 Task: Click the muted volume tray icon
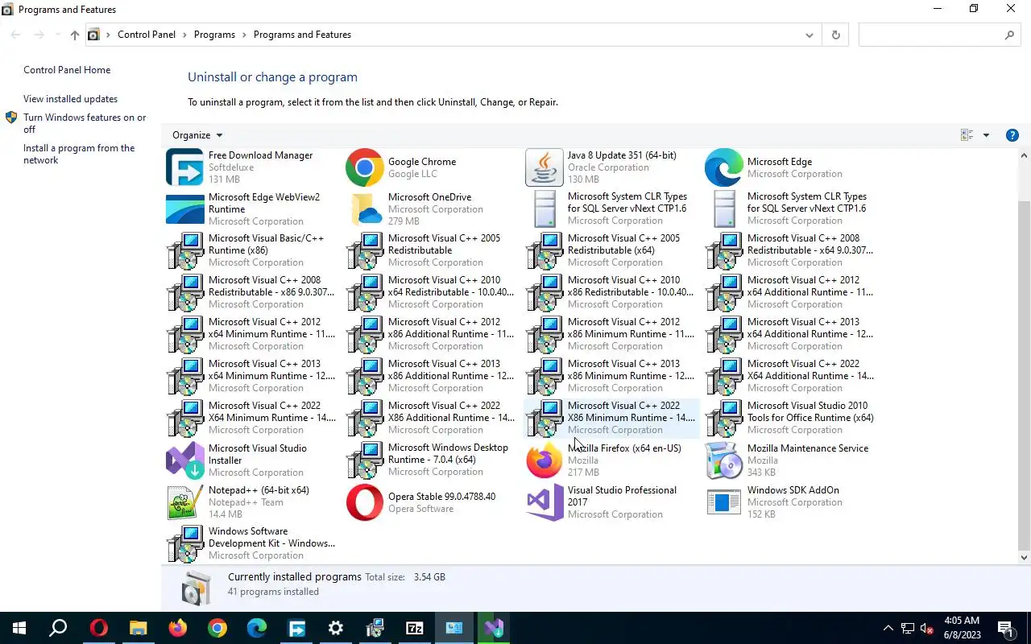927,628
